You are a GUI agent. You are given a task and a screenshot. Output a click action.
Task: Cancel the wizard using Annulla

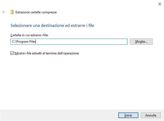[x=151, y=115]
